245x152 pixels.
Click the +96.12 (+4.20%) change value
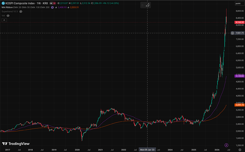click(x=111, y=3)
